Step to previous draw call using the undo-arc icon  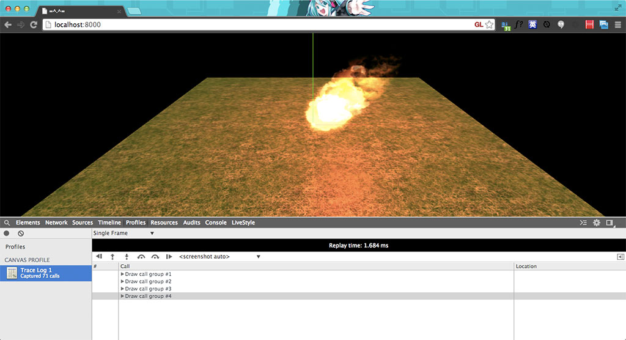click(x=141, y=257)
